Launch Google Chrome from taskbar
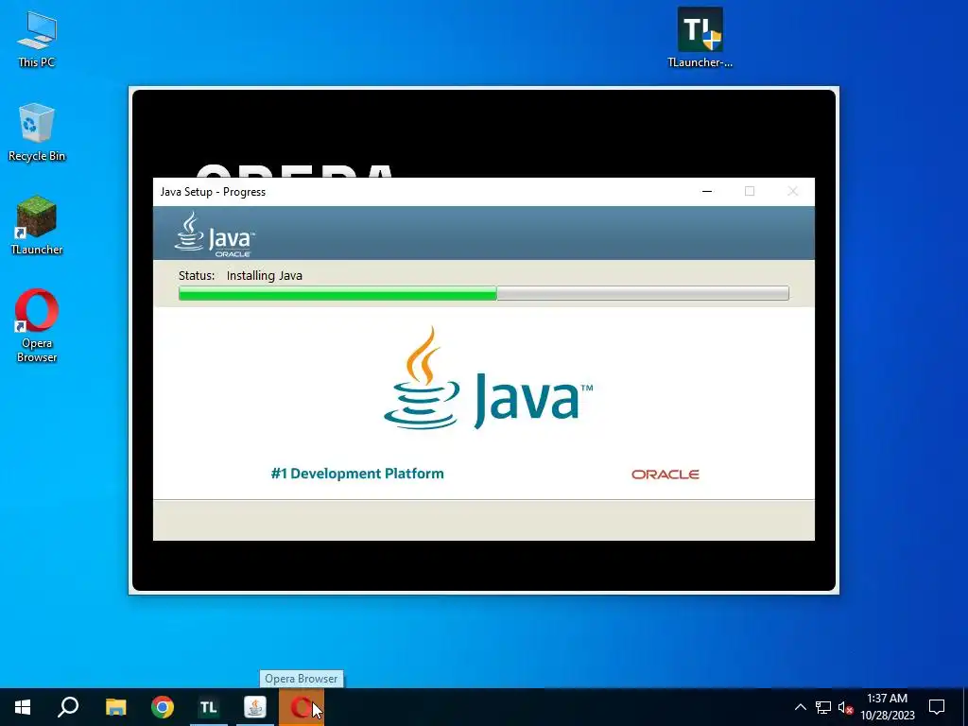This screenshot has width=968, height=726. (163, 707)
